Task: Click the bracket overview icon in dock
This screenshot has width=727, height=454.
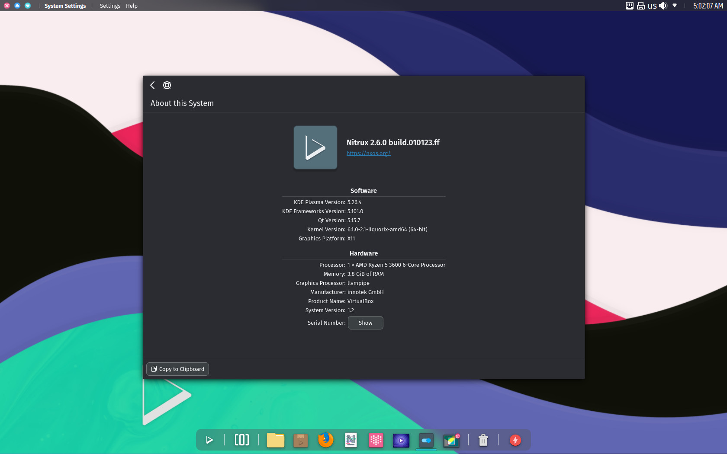Action: pos(242,440)
